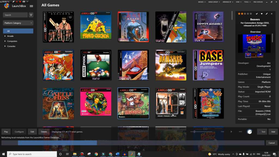Image resolution: width=279 pixels, height=157 pixels.
Task: Open Task View on the taskbar
Action: click(x=68, y=154)
